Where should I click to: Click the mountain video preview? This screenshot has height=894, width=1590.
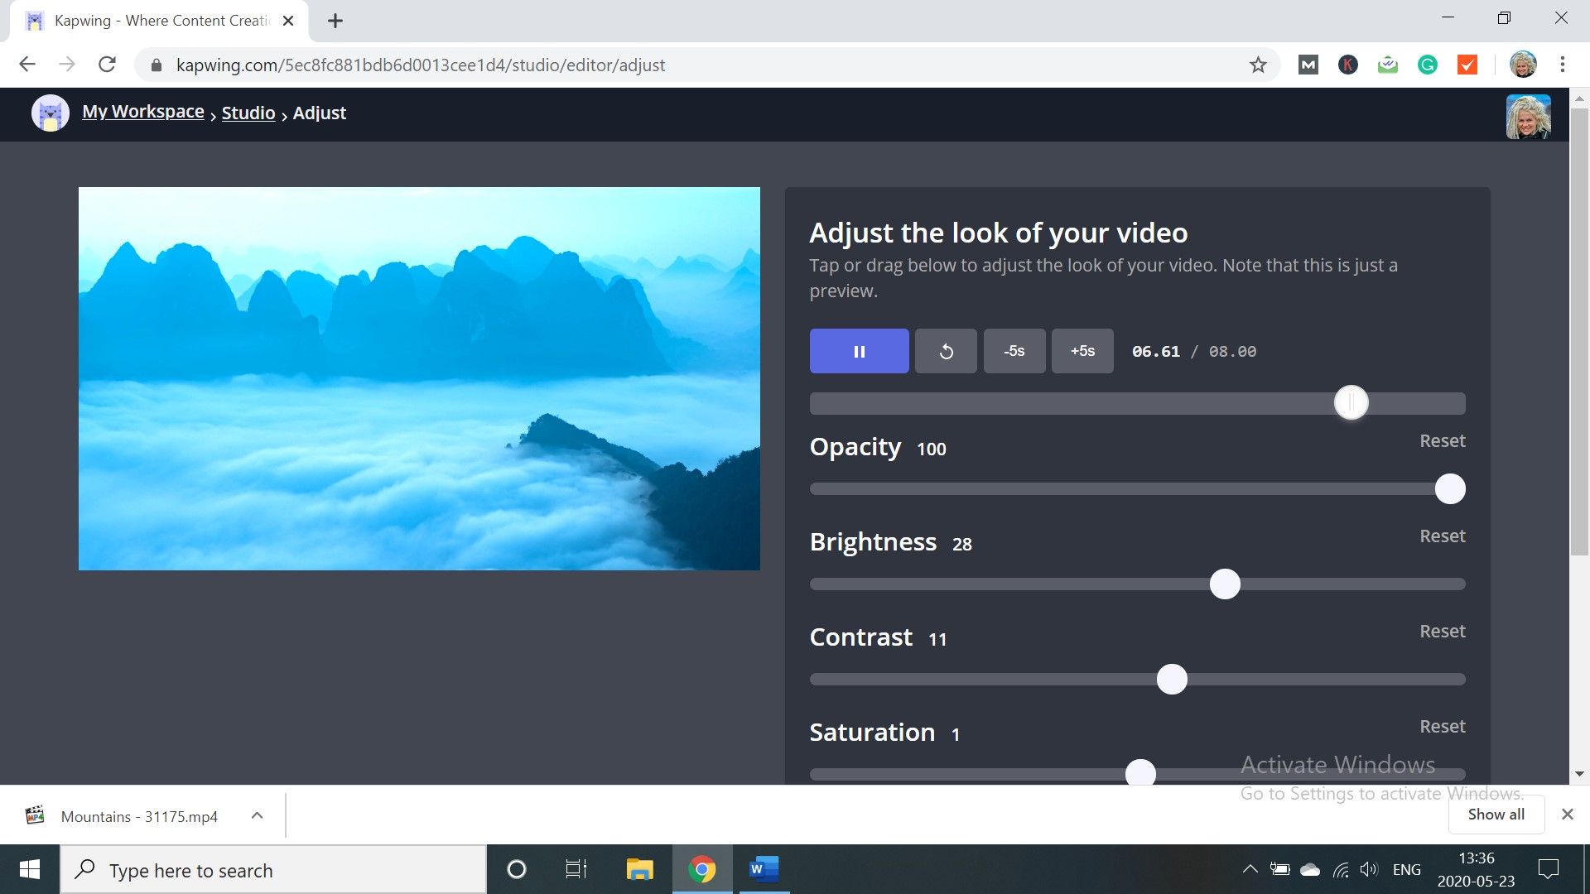coord(419,378)
